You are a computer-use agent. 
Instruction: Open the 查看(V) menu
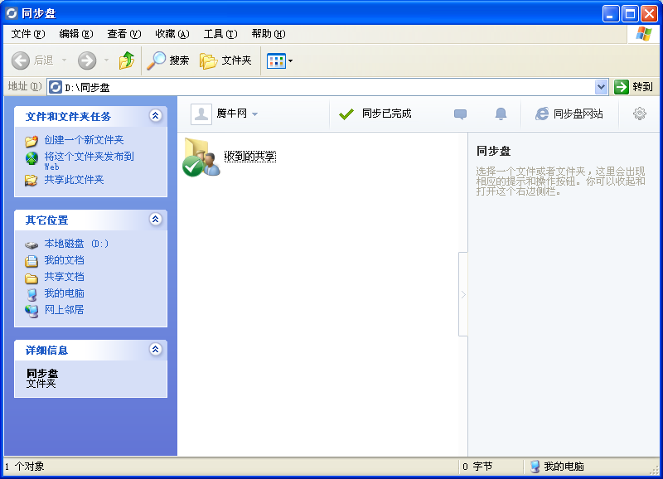[123, 34]
